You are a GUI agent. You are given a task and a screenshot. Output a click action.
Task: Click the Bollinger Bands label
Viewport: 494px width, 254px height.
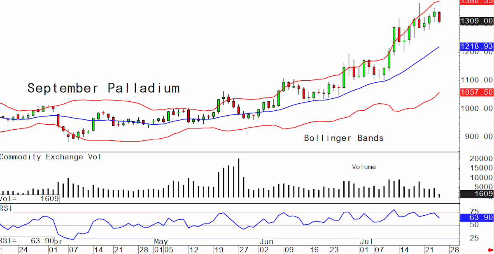(344, 138)
